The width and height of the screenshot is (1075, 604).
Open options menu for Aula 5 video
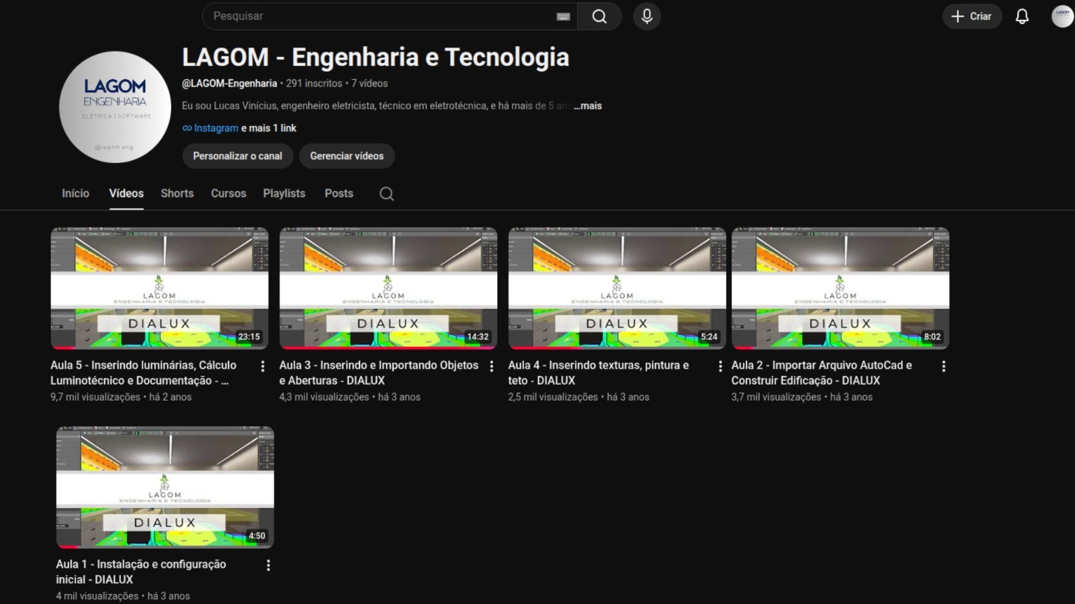[x=263, y=366]
